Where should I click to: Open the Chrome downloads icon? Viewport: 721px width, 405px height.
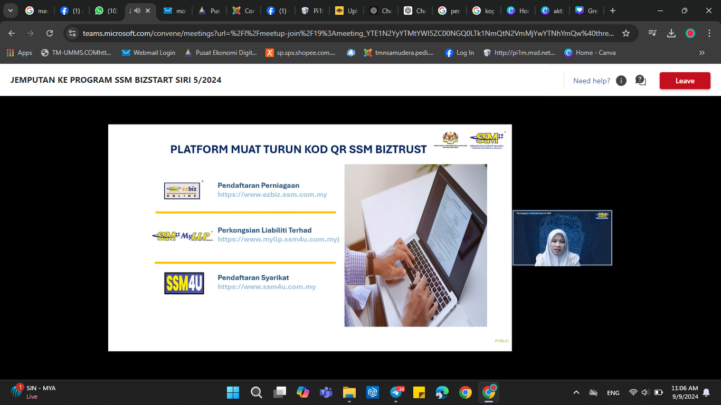(671, 33)
